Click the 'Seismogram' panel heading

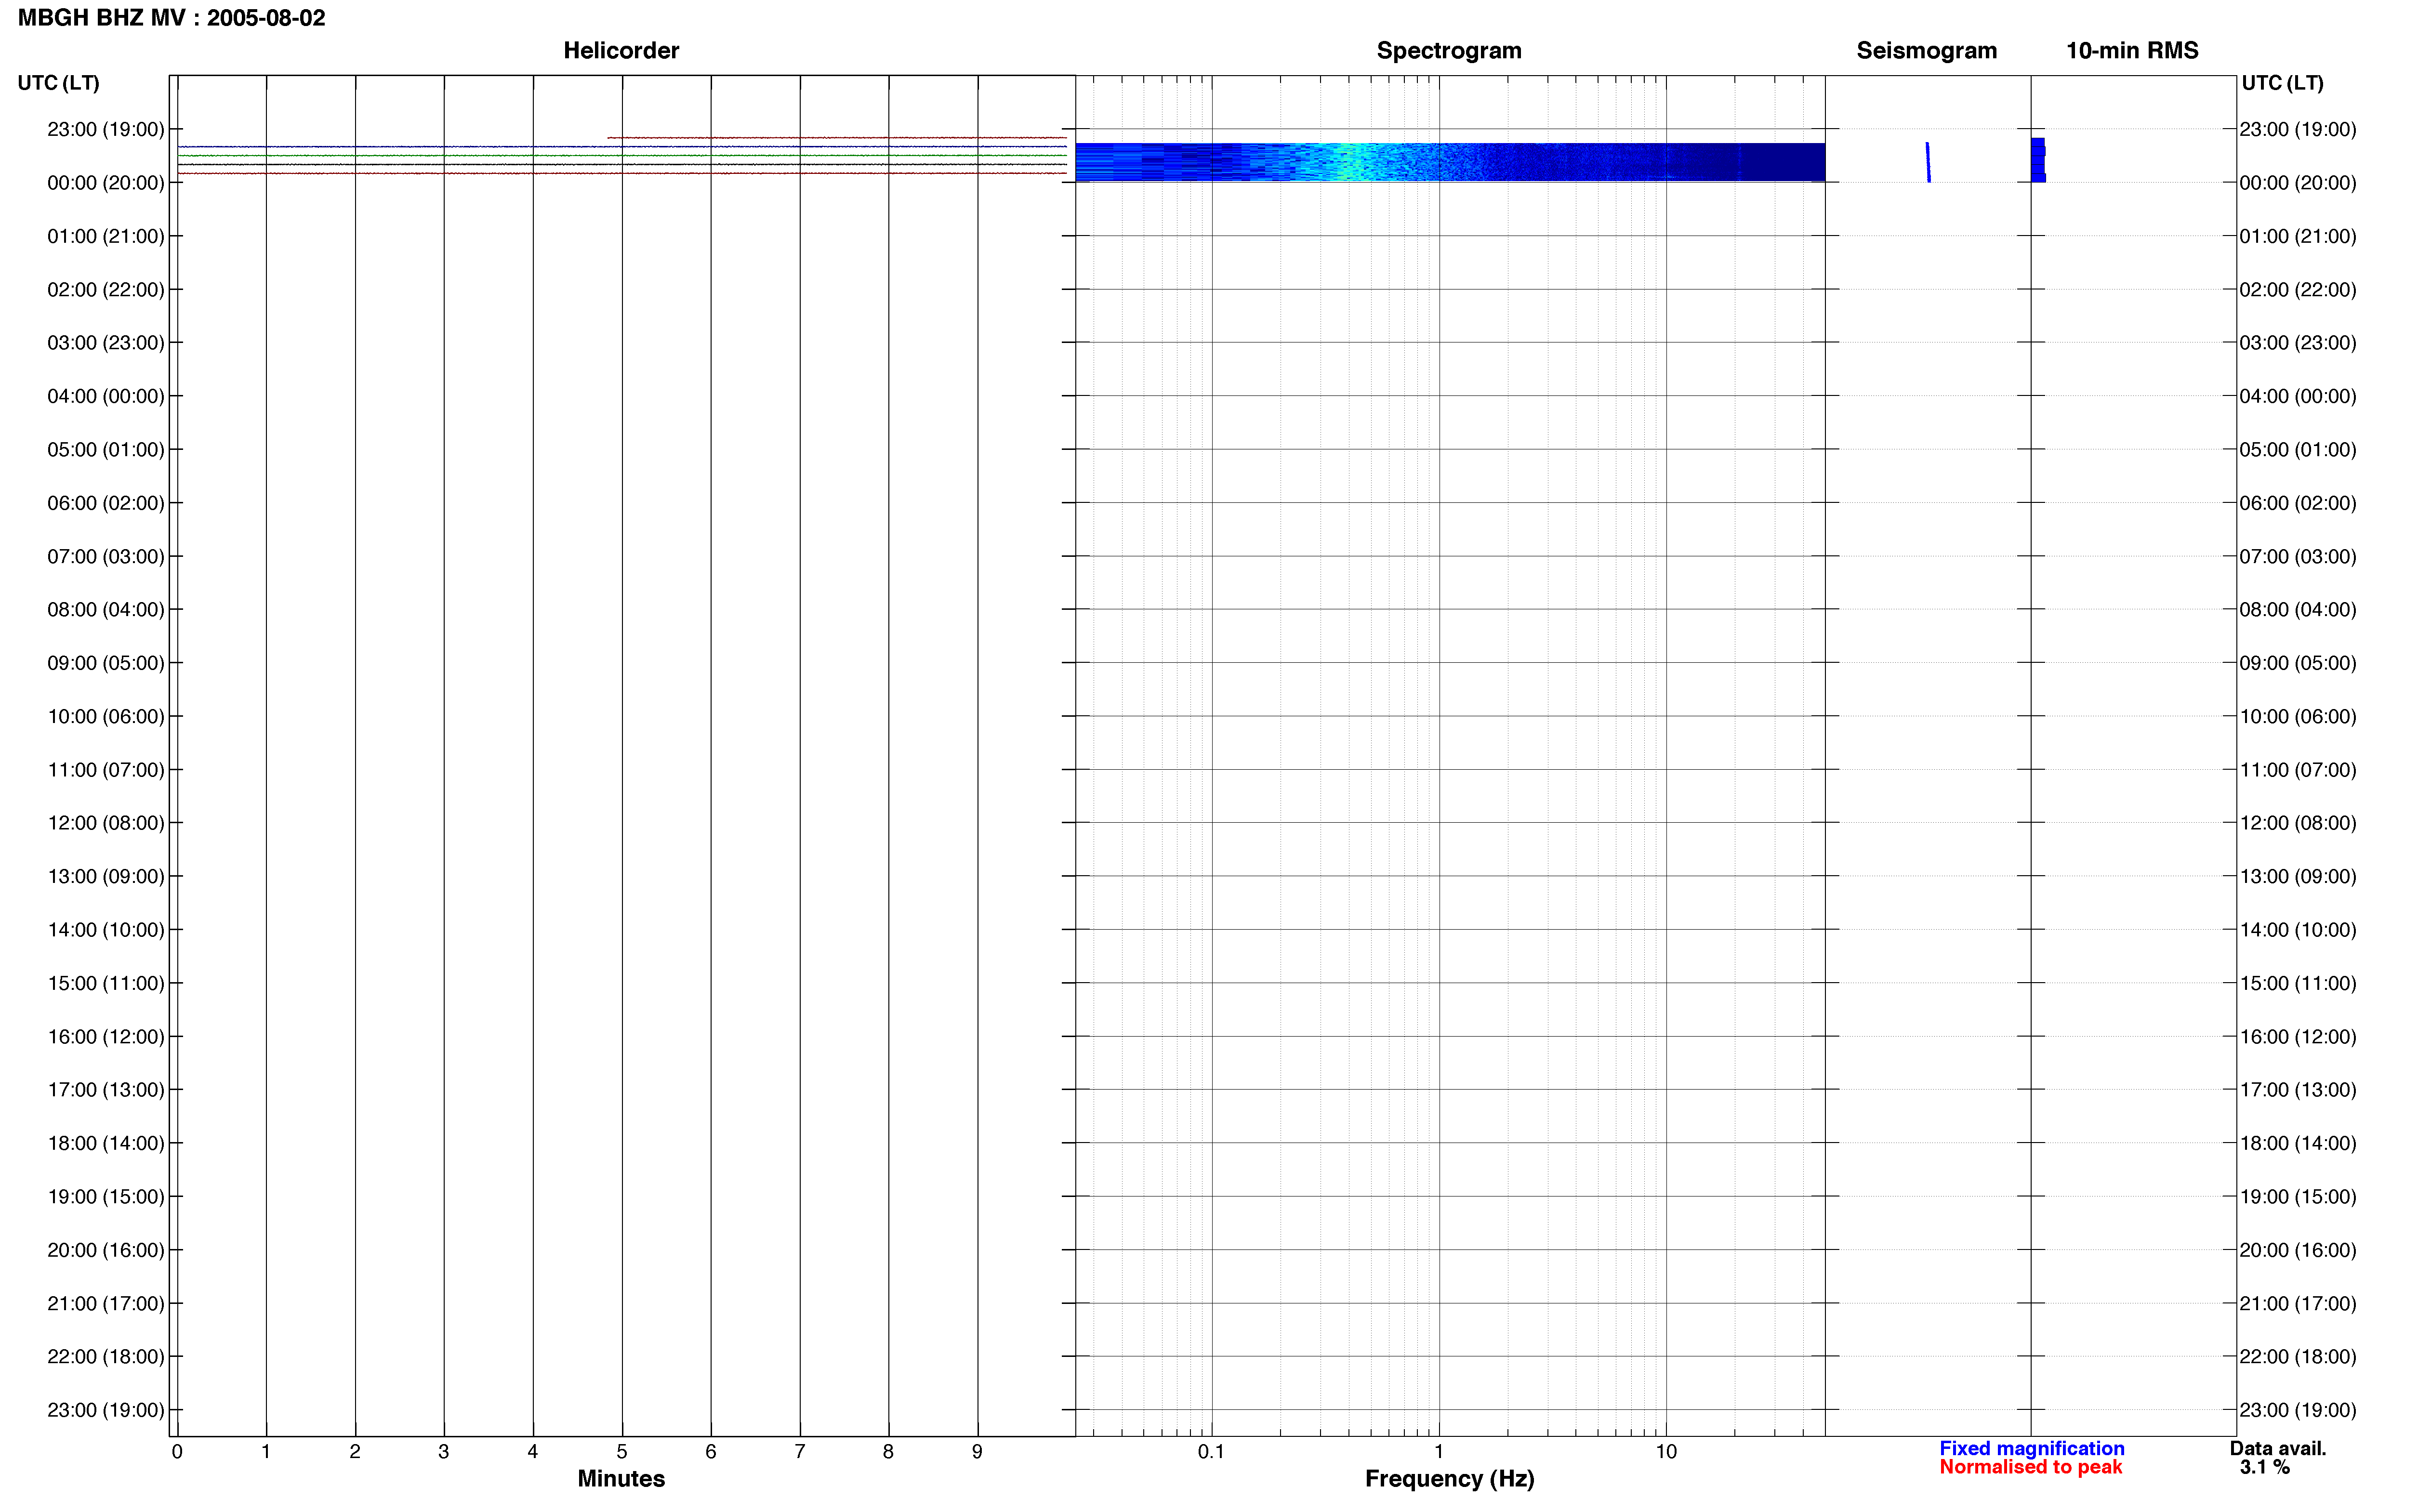[x=1926, y=51]
